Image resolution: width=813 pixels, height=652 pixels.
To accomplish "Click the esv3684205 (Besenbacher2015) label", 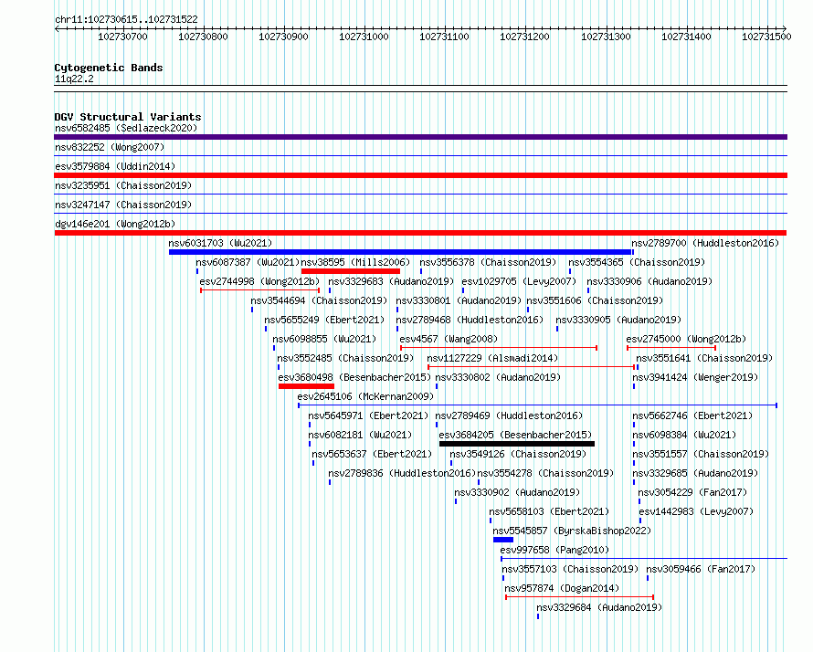I will click(x=515, y=435).
